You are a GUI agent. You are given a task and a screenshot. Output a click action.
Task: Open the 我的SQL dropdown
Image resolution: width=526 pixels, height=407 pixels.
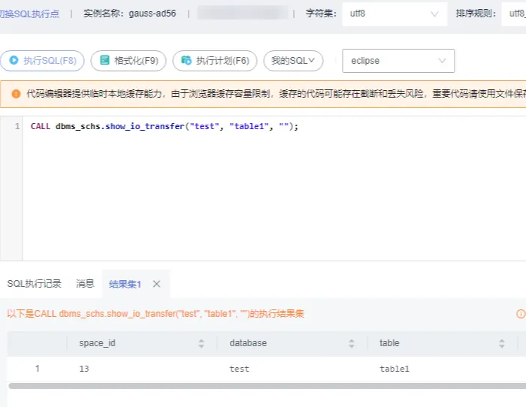tap(293, 61)
